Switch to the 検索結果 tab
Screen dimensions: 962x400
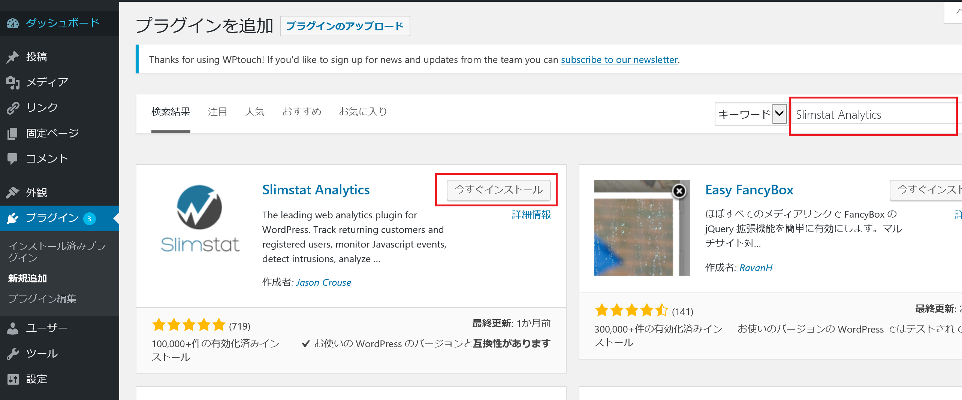[171, 112]
